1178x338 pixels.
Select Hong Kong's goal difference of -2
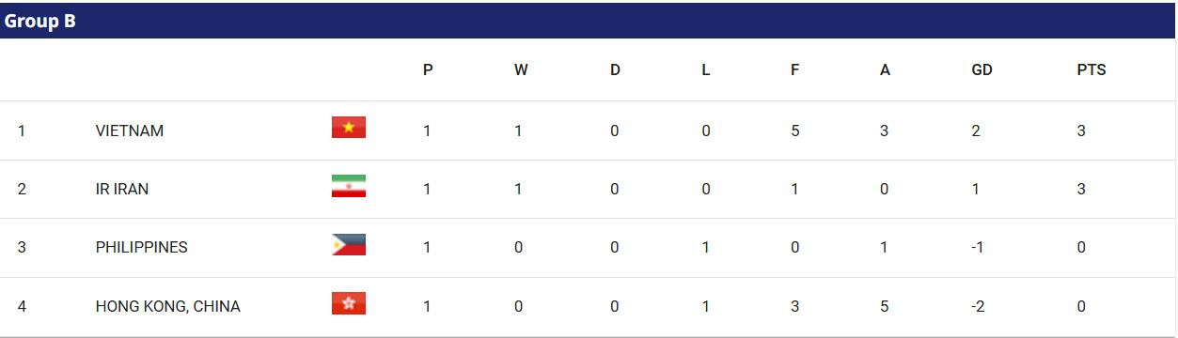[x=978, y=306]
